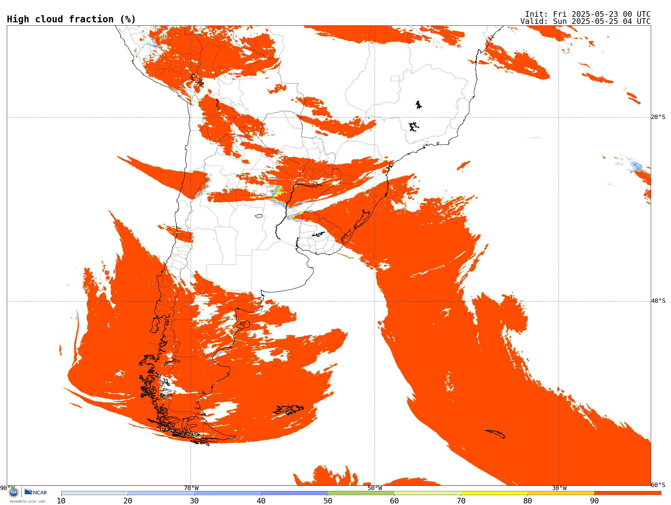Click the South Georgia island outline
The height and width of the screenshot is (505, 671).
click(x=495, y=434)
